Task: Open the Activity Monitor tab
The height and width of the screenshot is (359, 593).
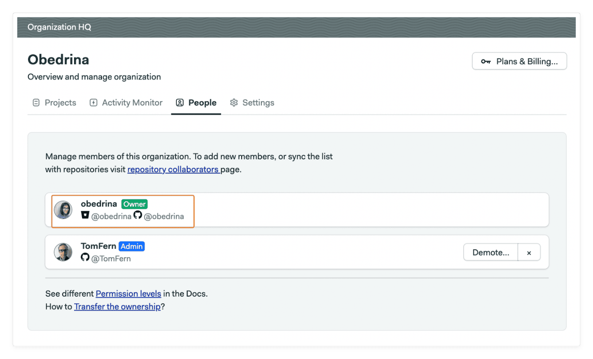Action: pos(132,103)
